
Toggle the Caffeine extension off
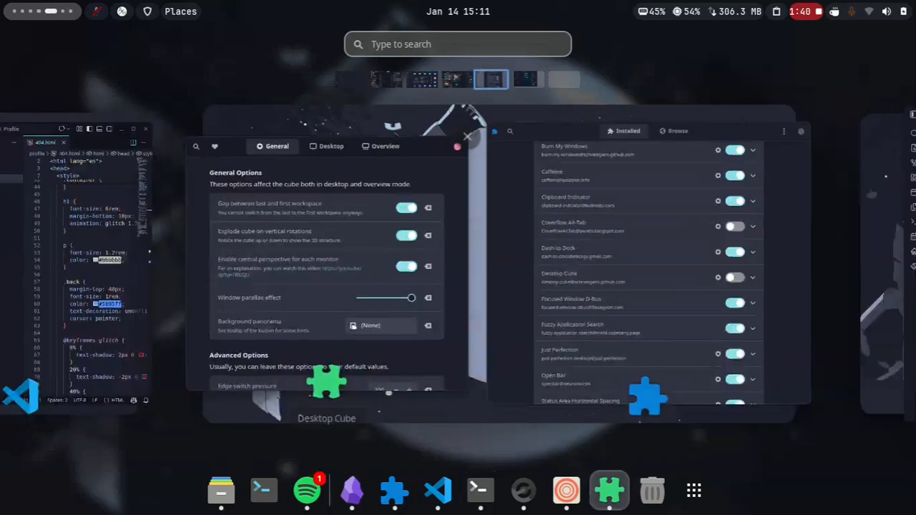tap(734, 175)
